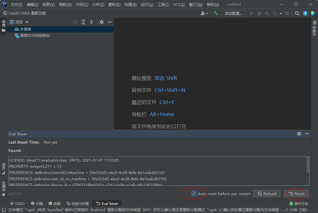Open the VCS(S) menu

pos(179,4)
